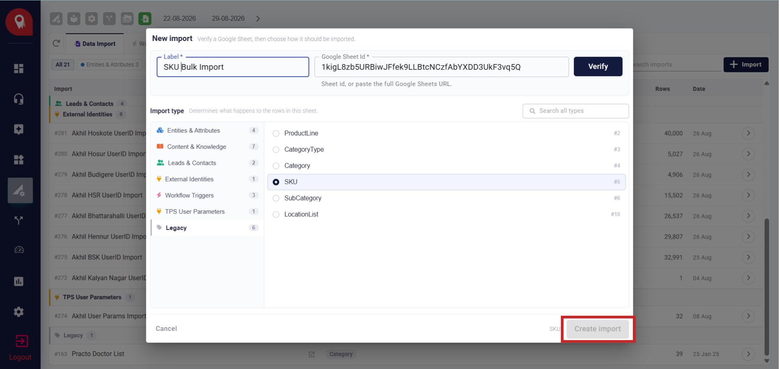Open details arrow for Practo Doctor List
The width and height of the screenshot is (780, 369).
click(x=748, y=354)
